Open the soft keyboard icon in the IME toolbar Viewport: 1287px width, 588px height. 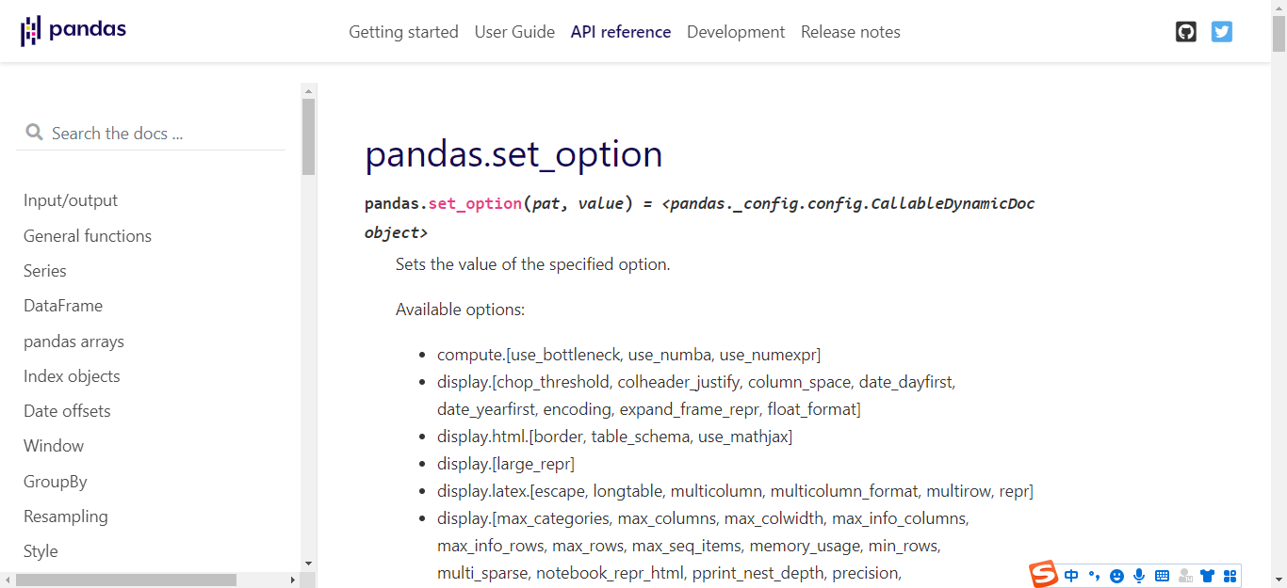tap(1162, 576)
